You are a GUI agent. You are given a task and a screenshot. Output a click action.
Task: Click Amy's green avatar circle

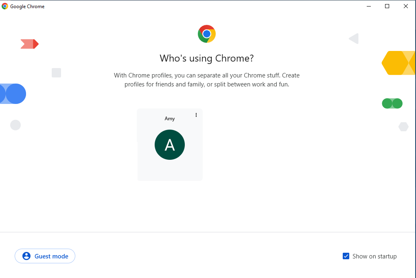[170, 145]
